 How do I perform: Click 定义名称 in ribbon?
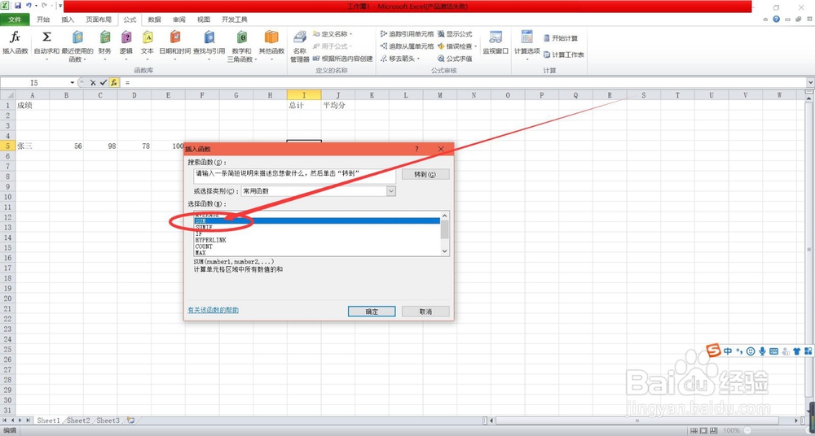tap(333, 33)
